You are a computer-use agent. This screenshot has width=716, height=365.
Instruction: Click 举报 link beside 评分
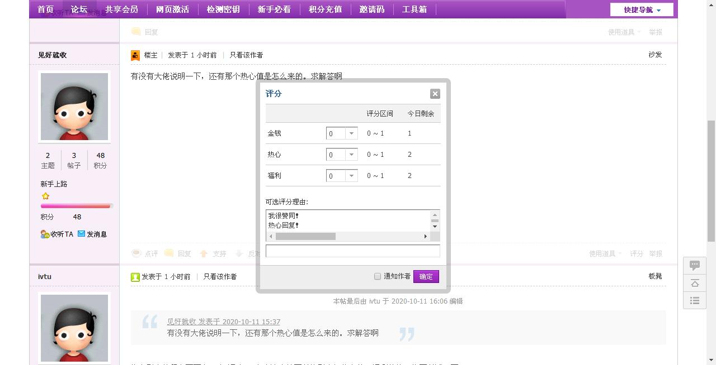click(656, 254)
